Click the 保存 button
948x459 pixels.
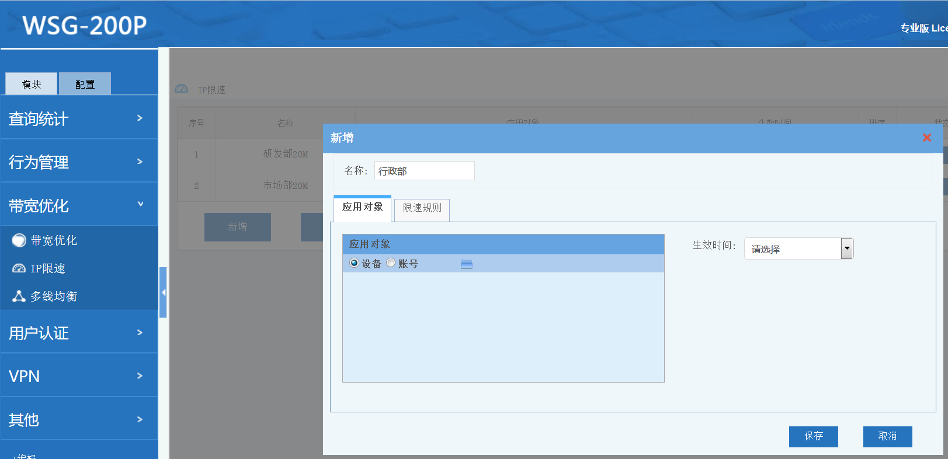point(813,436)
